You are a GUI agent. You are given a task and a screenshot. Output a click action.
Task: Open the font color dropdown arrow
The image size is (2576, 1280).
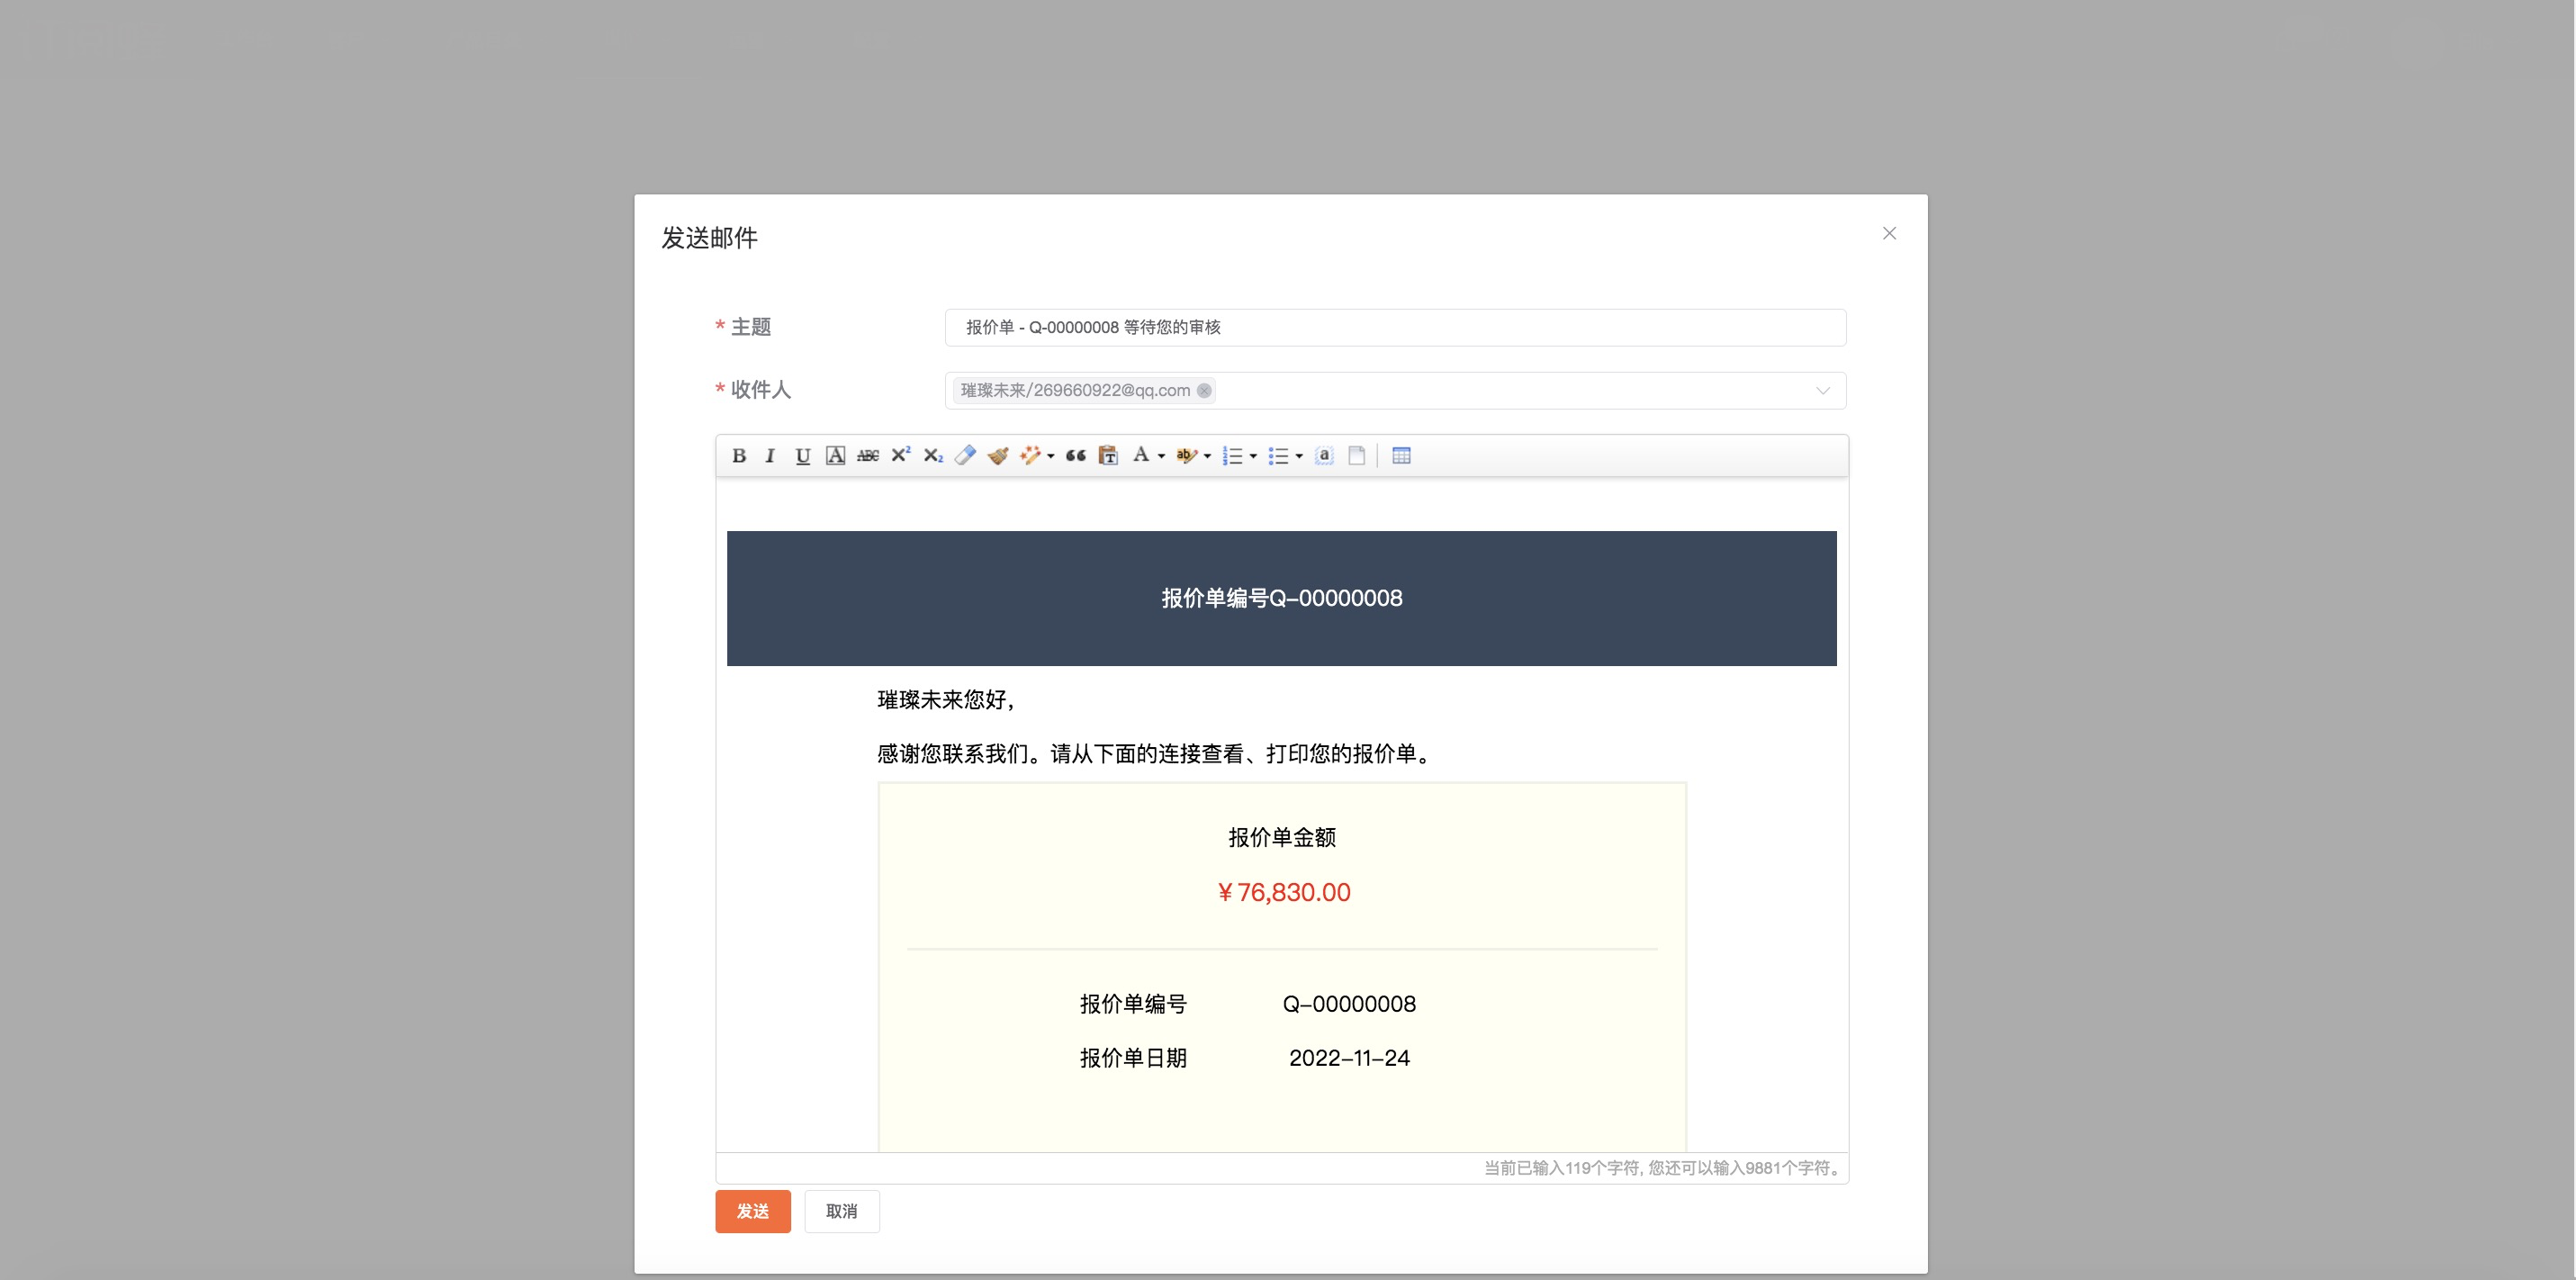click(1161, 457)
